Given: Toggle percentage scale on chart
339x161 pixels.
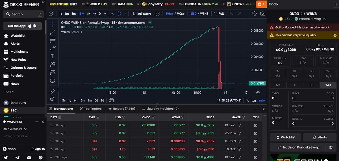Looking at the screenshot, I should click(247, 100).
